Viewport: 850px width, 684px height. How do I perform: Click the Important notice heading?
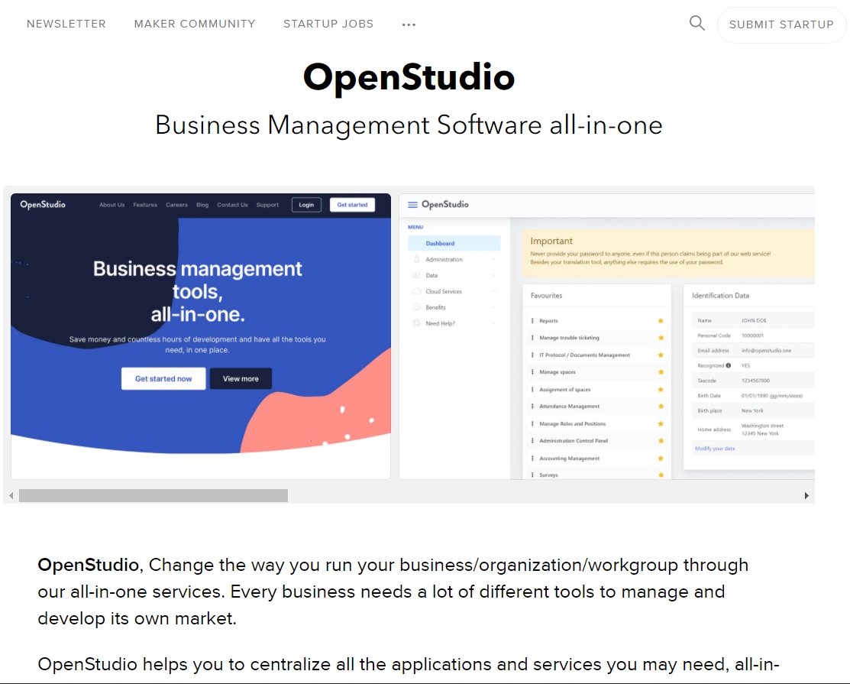click(551, 241)
